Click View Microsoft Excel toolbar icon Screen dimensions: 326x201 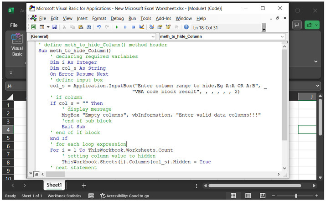coord(33,27)
